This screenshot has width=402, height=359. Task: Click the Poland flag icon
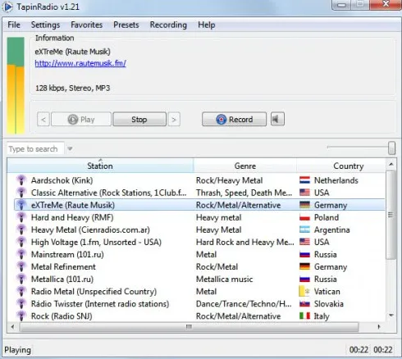click(304, 217)
